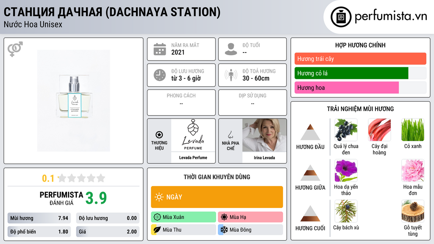Screen dimensions: 434x244
Task: Open the Gỗ tuyết tùng note image
Action: pos(413,211)
